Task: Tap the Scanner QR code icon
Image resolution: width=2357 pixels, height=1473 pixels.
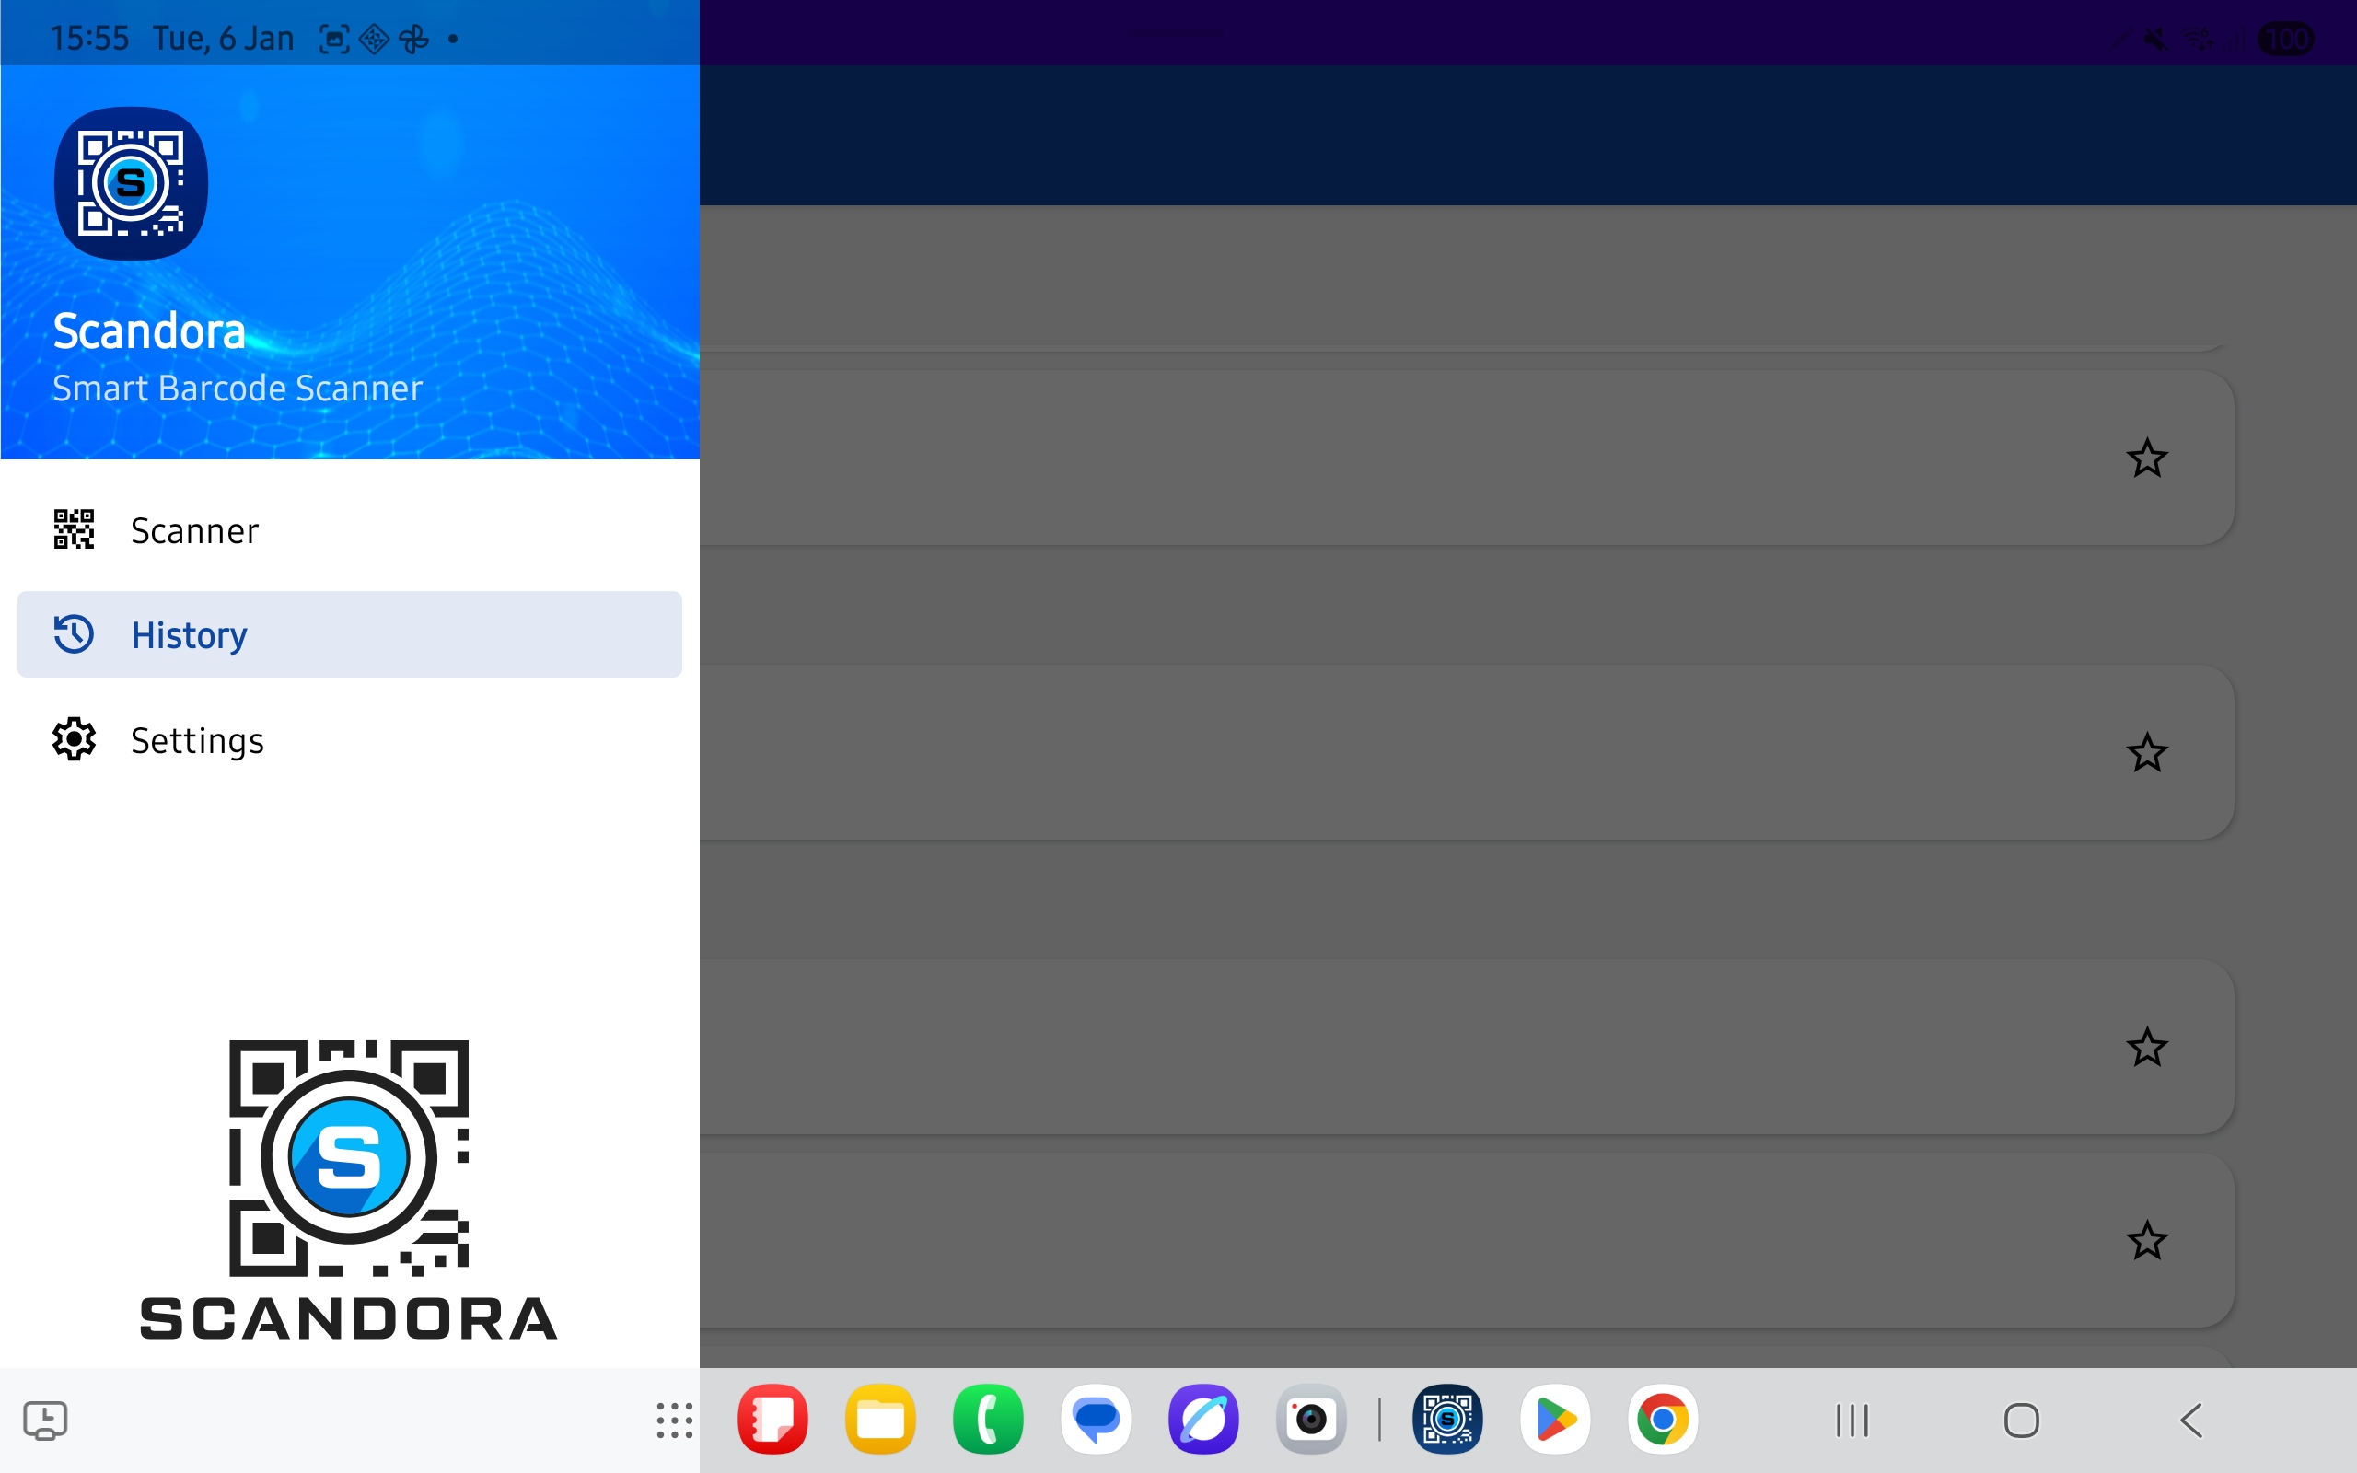Action: [x=74, y=529]
